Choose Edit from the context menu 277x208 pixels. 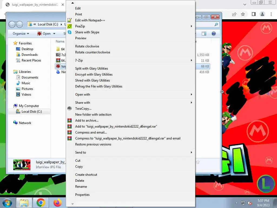pos(78,8)
